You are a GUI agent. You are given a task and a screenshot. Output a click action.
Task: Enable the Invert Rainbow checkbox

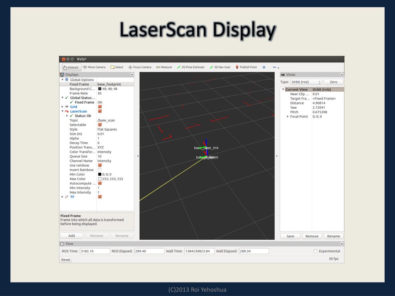point(100,170)
